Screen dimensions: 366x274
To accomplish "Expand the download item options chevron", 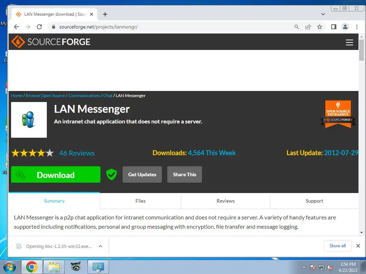I will [x=100, y=246].
